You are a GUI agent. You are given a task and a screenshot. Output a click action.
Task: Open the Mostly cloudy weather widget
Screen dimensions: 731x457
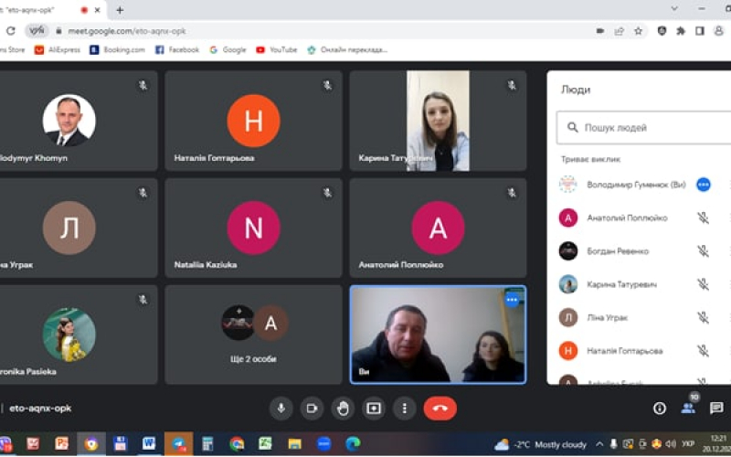tap(541, 445)
